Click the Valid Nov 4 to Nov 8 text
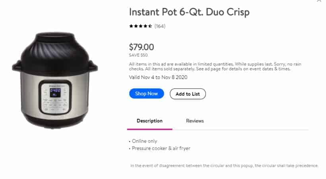 coord(158,77)
